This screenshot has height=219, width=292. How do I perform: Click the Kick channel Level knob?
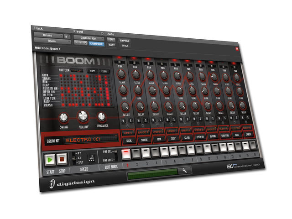[121, 74]
